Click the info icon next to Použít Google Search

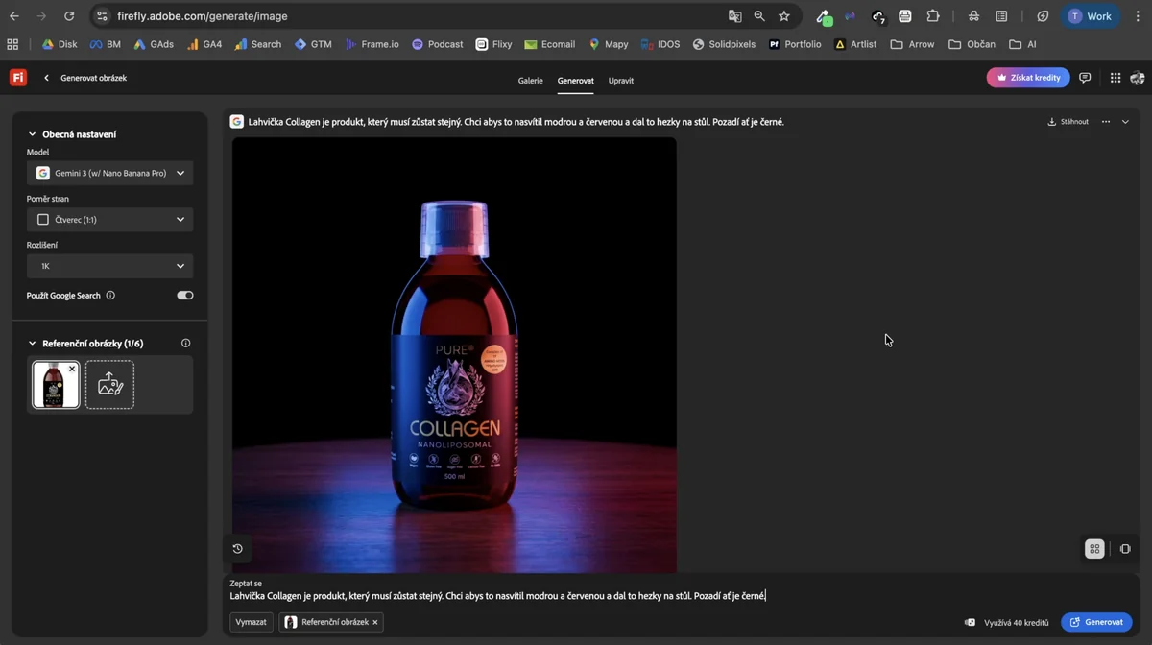coord(110,296)
